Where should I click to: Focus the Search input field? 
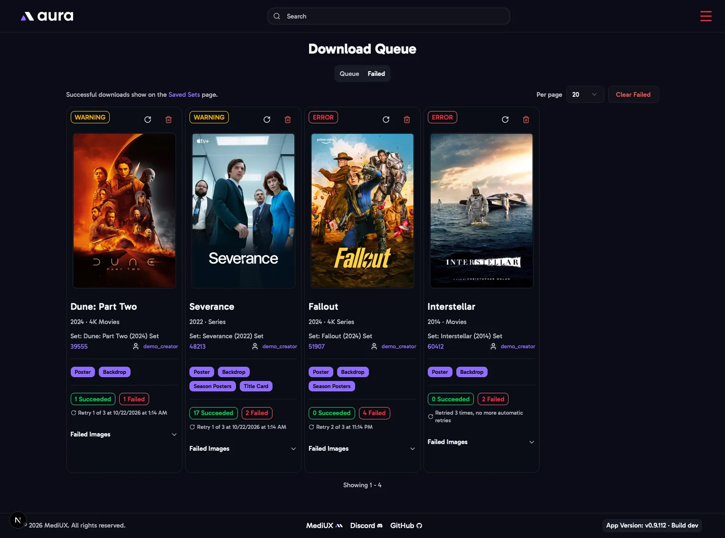pos(389,16)
